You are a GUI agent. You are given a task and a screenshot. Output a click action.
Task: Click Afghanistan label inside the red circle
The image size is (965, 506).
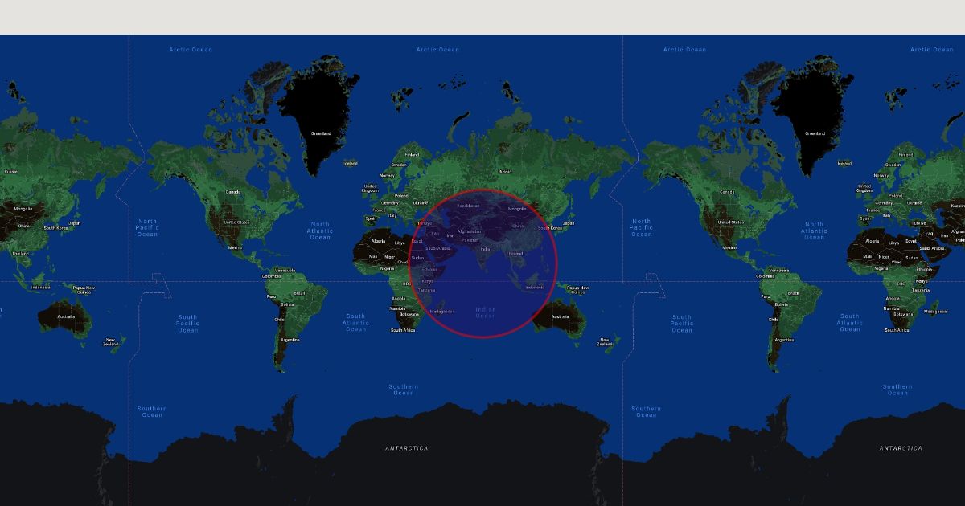(469, 231)
